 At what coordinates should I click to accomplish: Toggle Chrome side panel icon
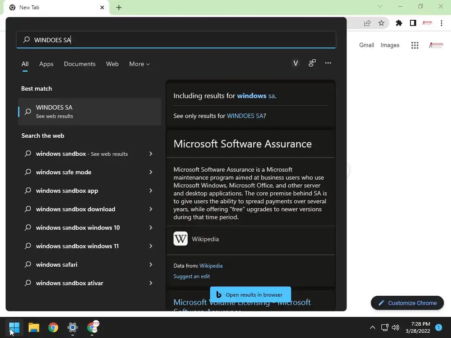[x=413, y=23]
